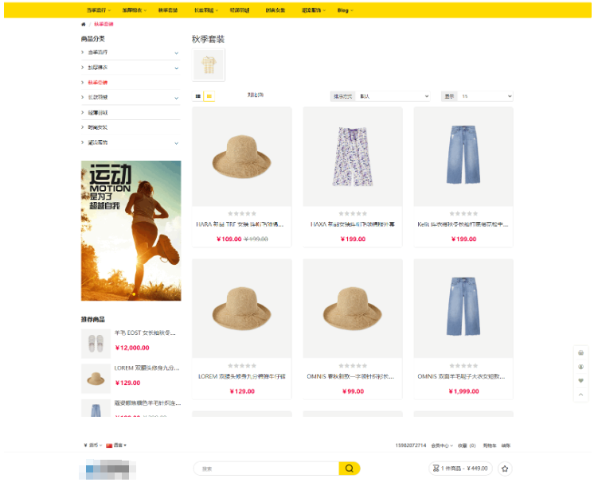
Task: Open HARA 新品 TRF product title
Action: point(240,224)
